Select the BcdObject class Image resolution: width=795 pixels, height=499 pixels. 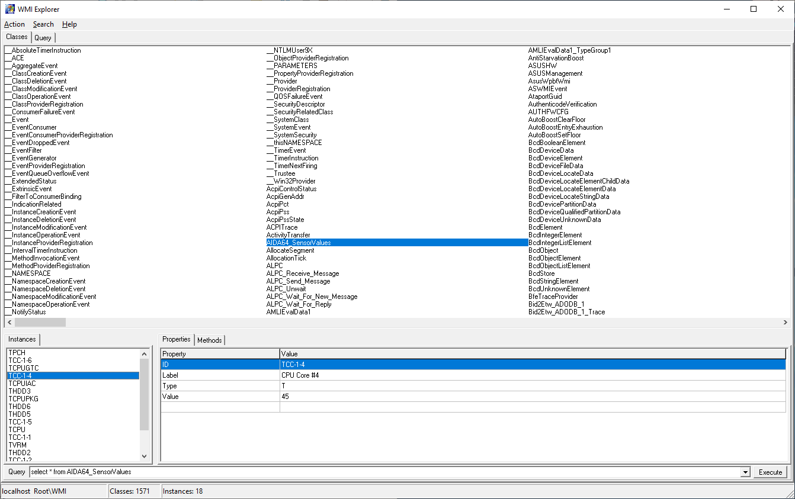[x=543, y=250]
